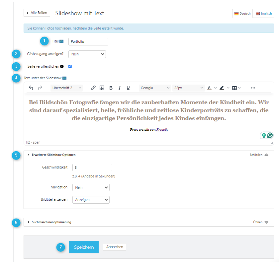The height and width of the screenshot is (266, 279).
Task: Open the highlight color picker arrow
Action: pos(228,88)
